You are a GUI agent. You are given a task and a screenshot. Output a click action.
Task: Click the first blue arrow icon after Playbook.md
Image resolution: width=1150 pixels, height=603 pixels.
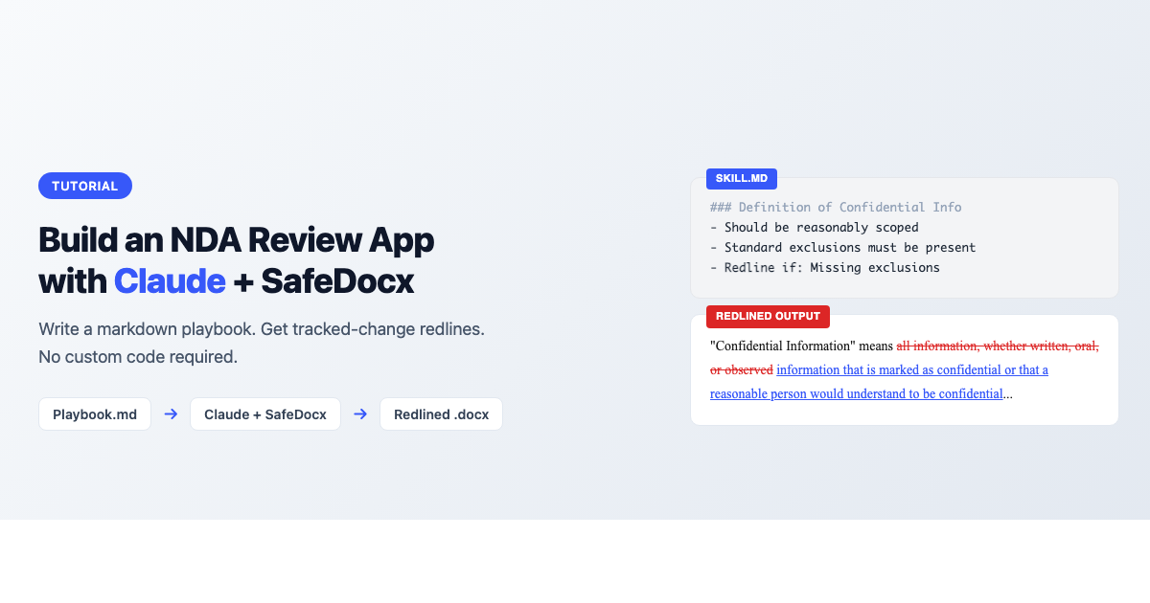pyautogui.click(x=171, y=413)
